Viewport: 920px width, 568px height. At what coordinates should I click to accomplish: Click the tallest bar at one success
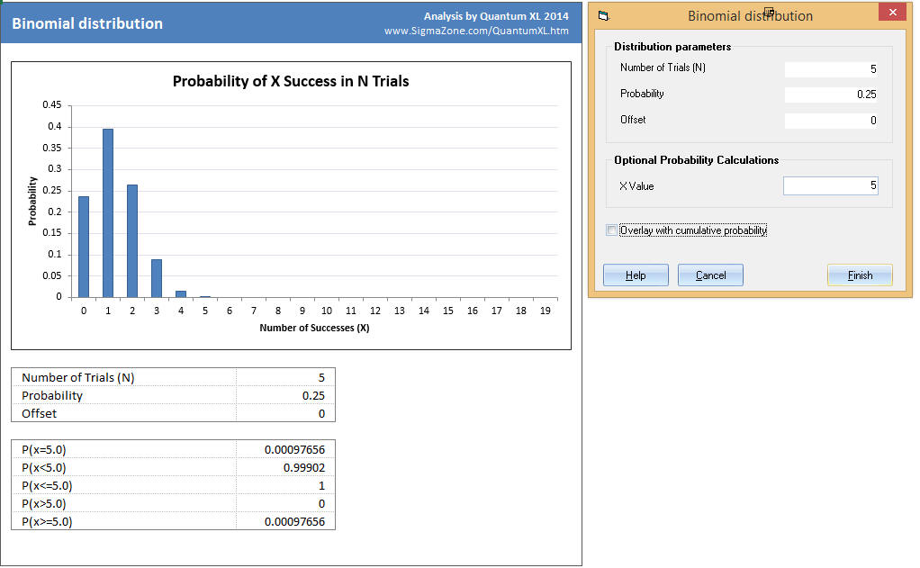click(x=107, y=207)
